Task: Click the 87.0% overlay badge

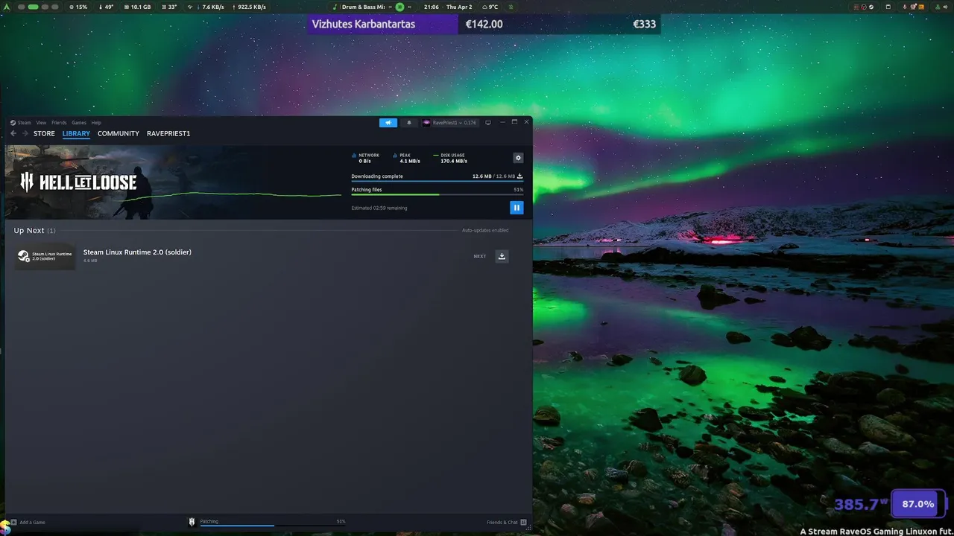Action: click(x=917, y=504)
